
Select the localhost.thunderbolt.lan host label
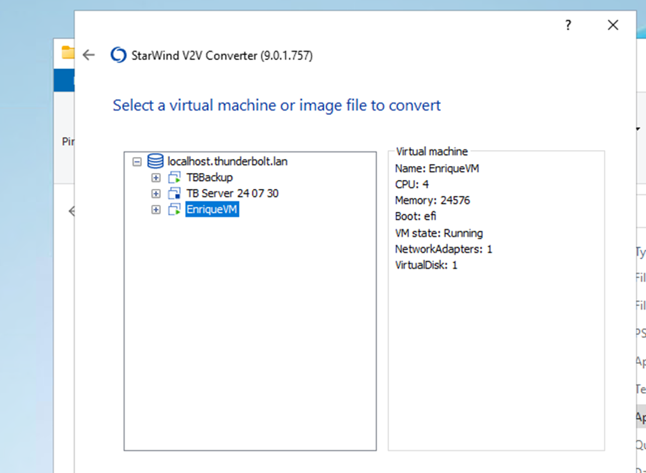coord(227,161)
